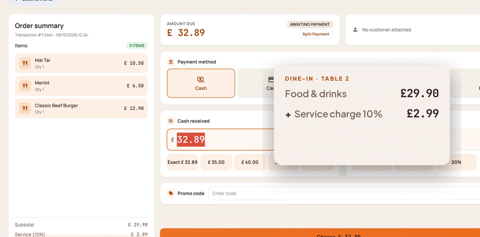The image size is (480, 237).
Task: Click the tag icon beside Promo code
Action: 171,194
